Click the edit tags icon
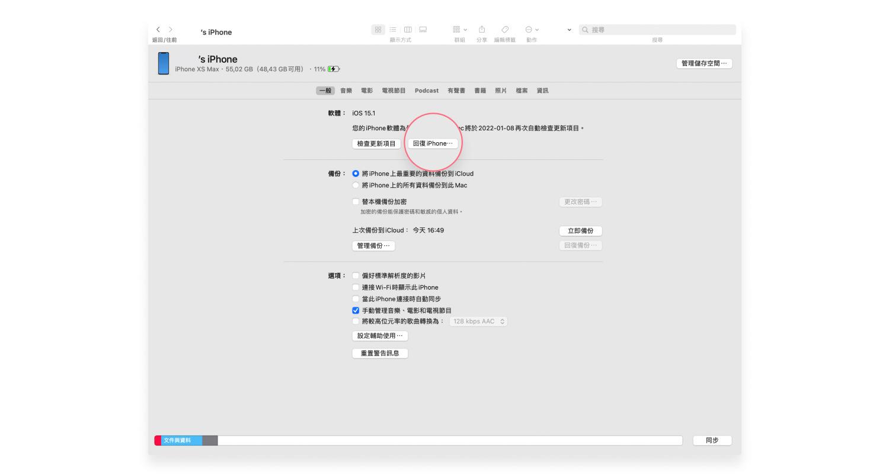This screenshot has width=889, height=474. point(505,30)
